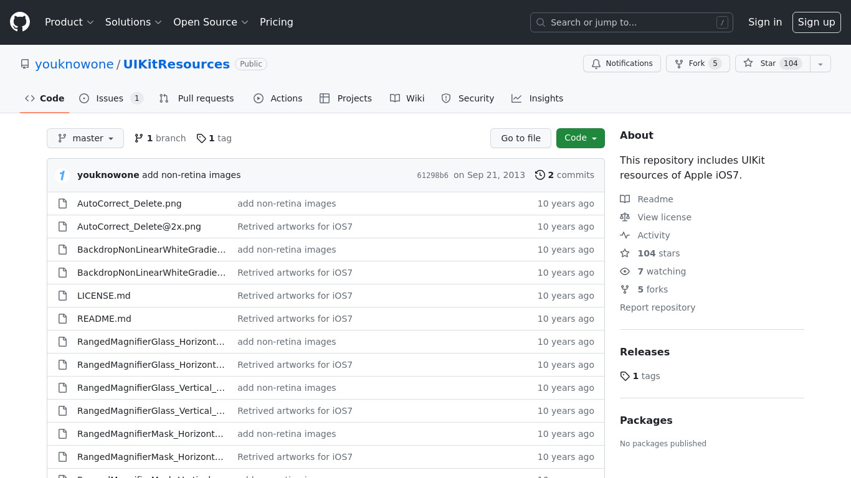Click the commits history clock icon
This screenshot has width=851, height=478.
tap(540, 175)
